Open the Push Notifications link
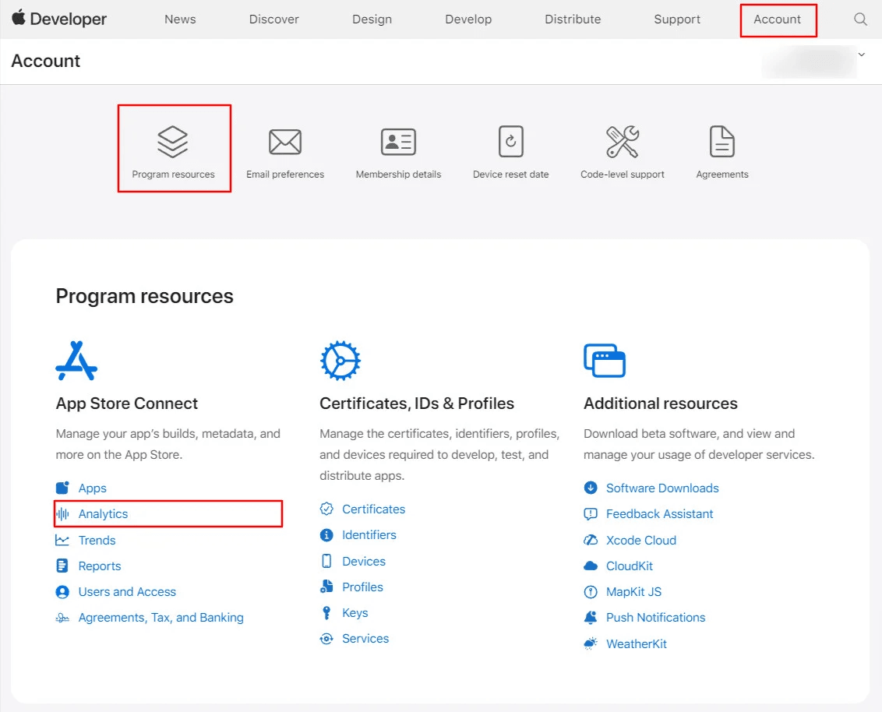 [x=655, y=618]
